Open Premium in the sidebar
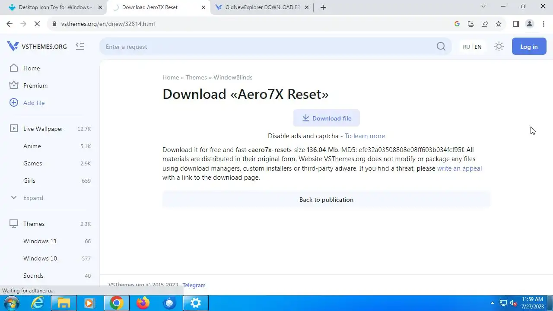The height and width of the screenshot is (311, 553). 35,86
